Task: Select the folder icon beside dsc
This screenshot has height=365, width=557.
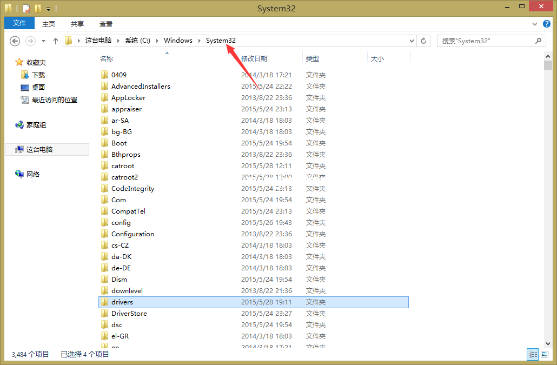Action: (104, 324)
